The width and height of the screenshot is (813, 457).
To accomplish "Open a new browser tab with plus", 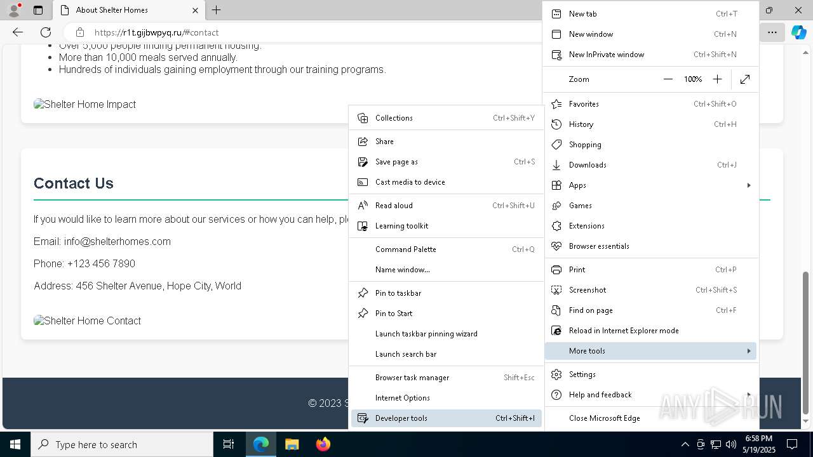I will coord(216,10).
